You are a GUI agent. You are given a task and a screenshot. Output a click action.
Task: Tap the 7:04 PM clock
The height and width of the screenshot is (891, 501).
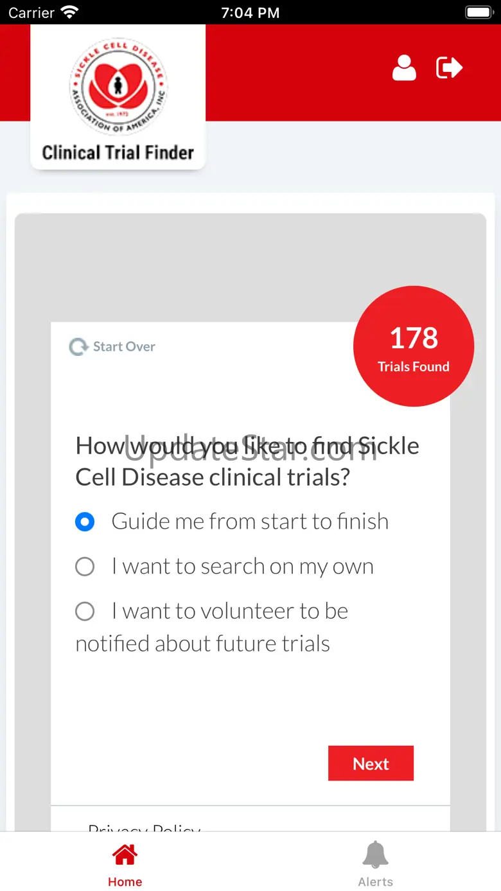tap(250, 12)
